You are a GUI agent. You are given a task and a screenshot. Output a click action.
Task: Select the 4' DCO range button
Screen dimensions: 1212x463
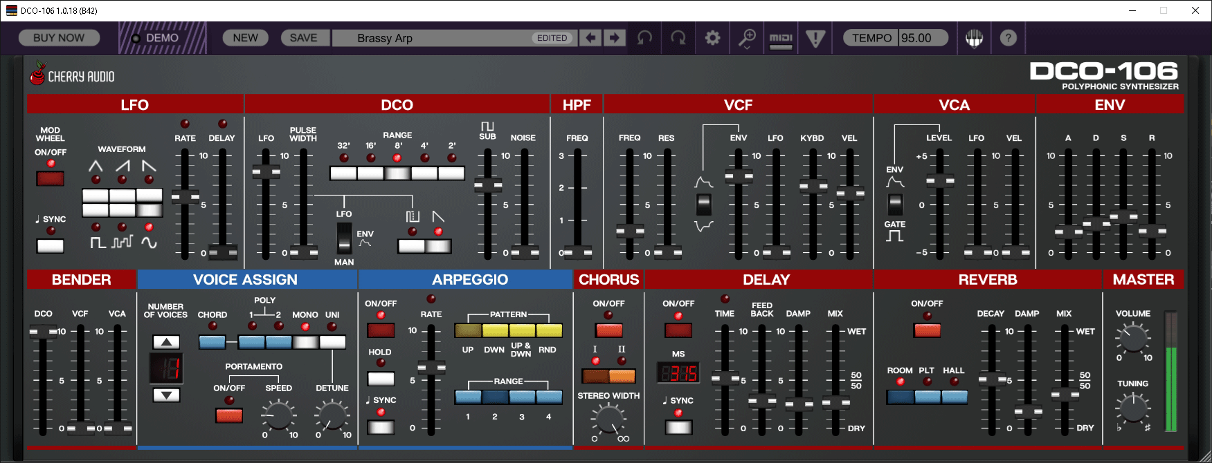coord(424,173)
